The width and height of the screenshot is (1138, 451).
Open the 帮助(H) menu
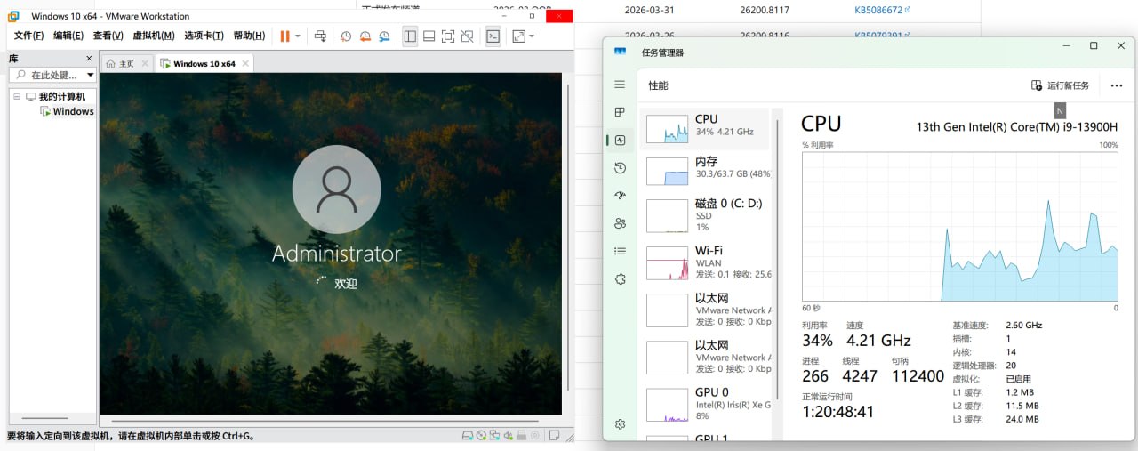point(249,36)
